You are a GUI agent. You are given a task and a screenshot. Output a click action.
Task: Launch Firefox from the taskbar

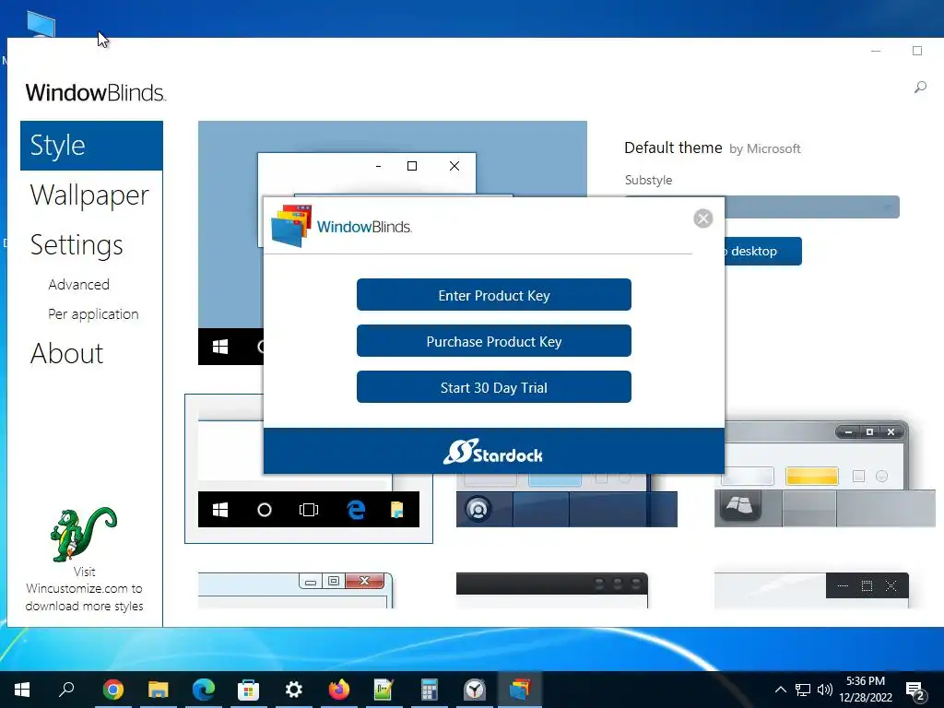click(339, 690)
